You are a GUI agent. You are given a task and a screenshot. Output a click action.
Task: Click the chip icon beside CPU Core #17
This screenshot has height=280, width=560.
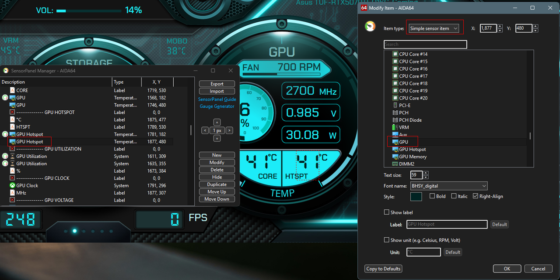pyautogui.click(x=395, y=76)
